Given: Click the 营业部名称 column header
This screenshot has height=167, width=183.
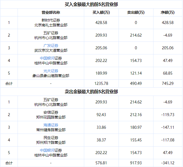Looking at the screenshot, I should [51, 12].
